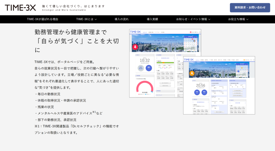Open the TIME-3Xが選ばれる理由 menu item
Viewport: 275px width, 151px height.
click(42, 19)
